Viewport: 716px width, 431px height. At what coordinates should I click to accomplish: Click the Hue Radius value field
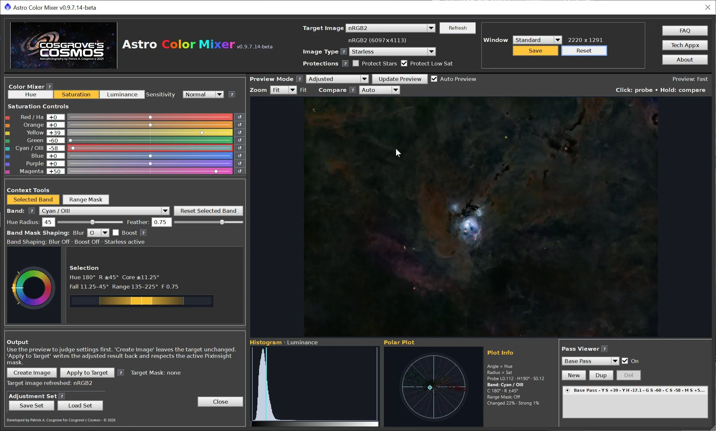49,222
